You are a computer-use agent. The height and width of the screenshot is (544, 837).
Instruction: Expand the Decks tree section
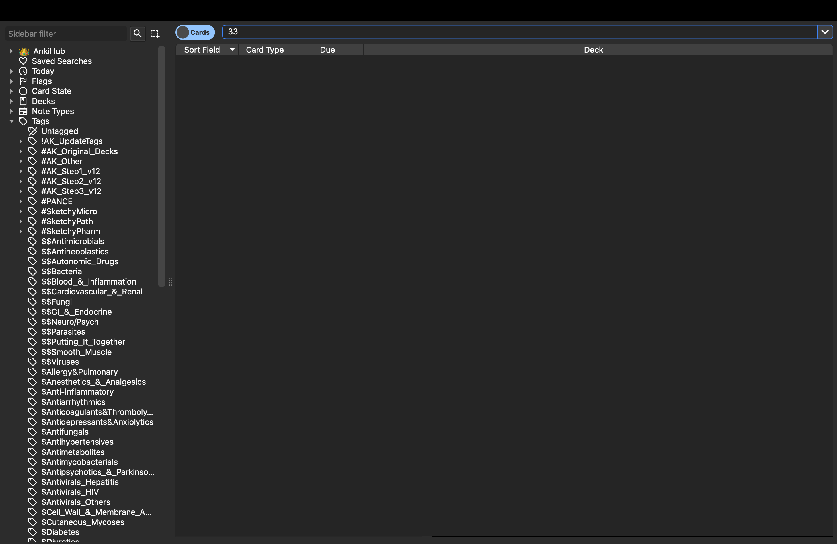[11, 101]
